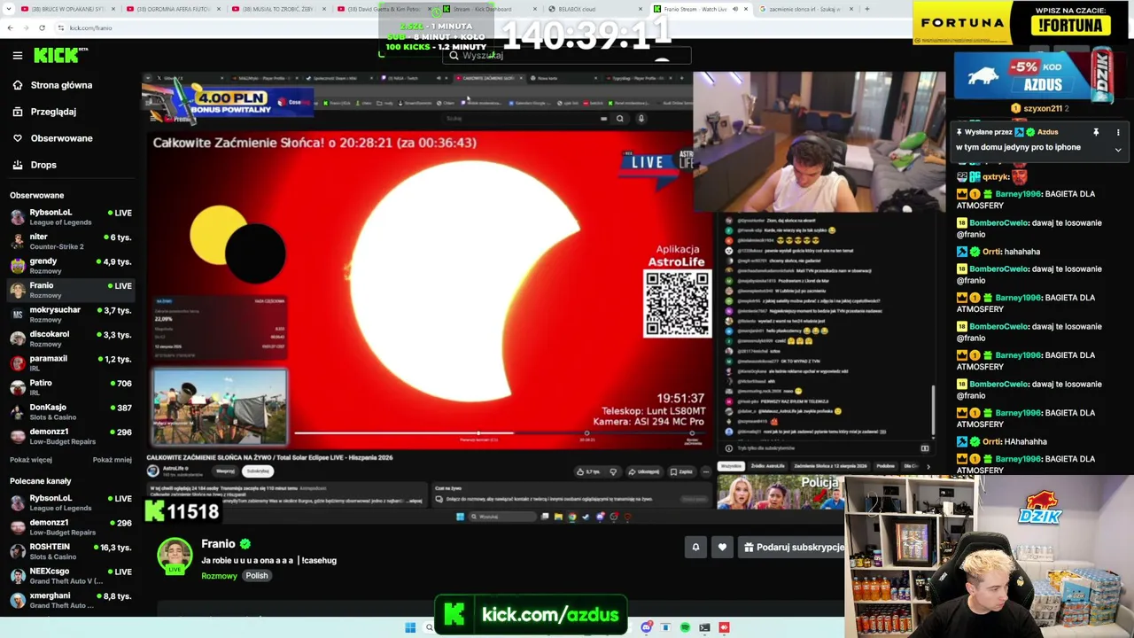1134x638 pixels.
Task: Open Obserwowane in the sidebar
Action: pos(61,138)
